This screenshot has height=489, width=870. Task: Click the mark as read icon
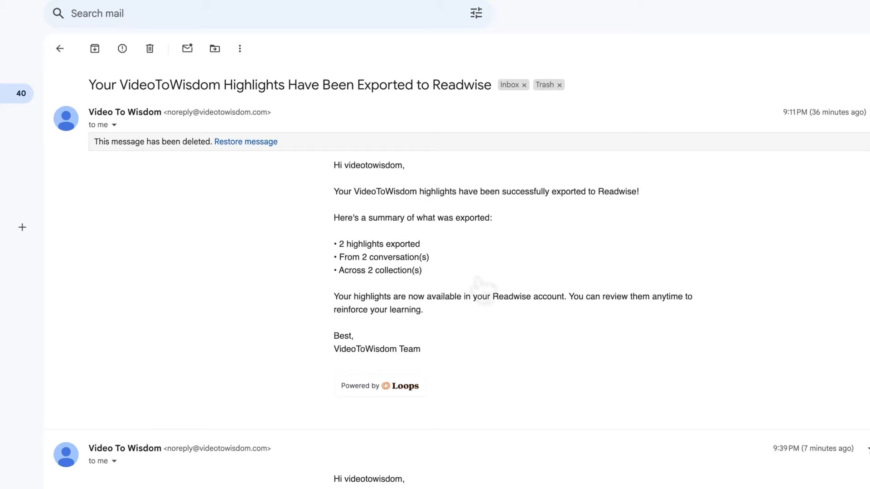click(187, 48)
